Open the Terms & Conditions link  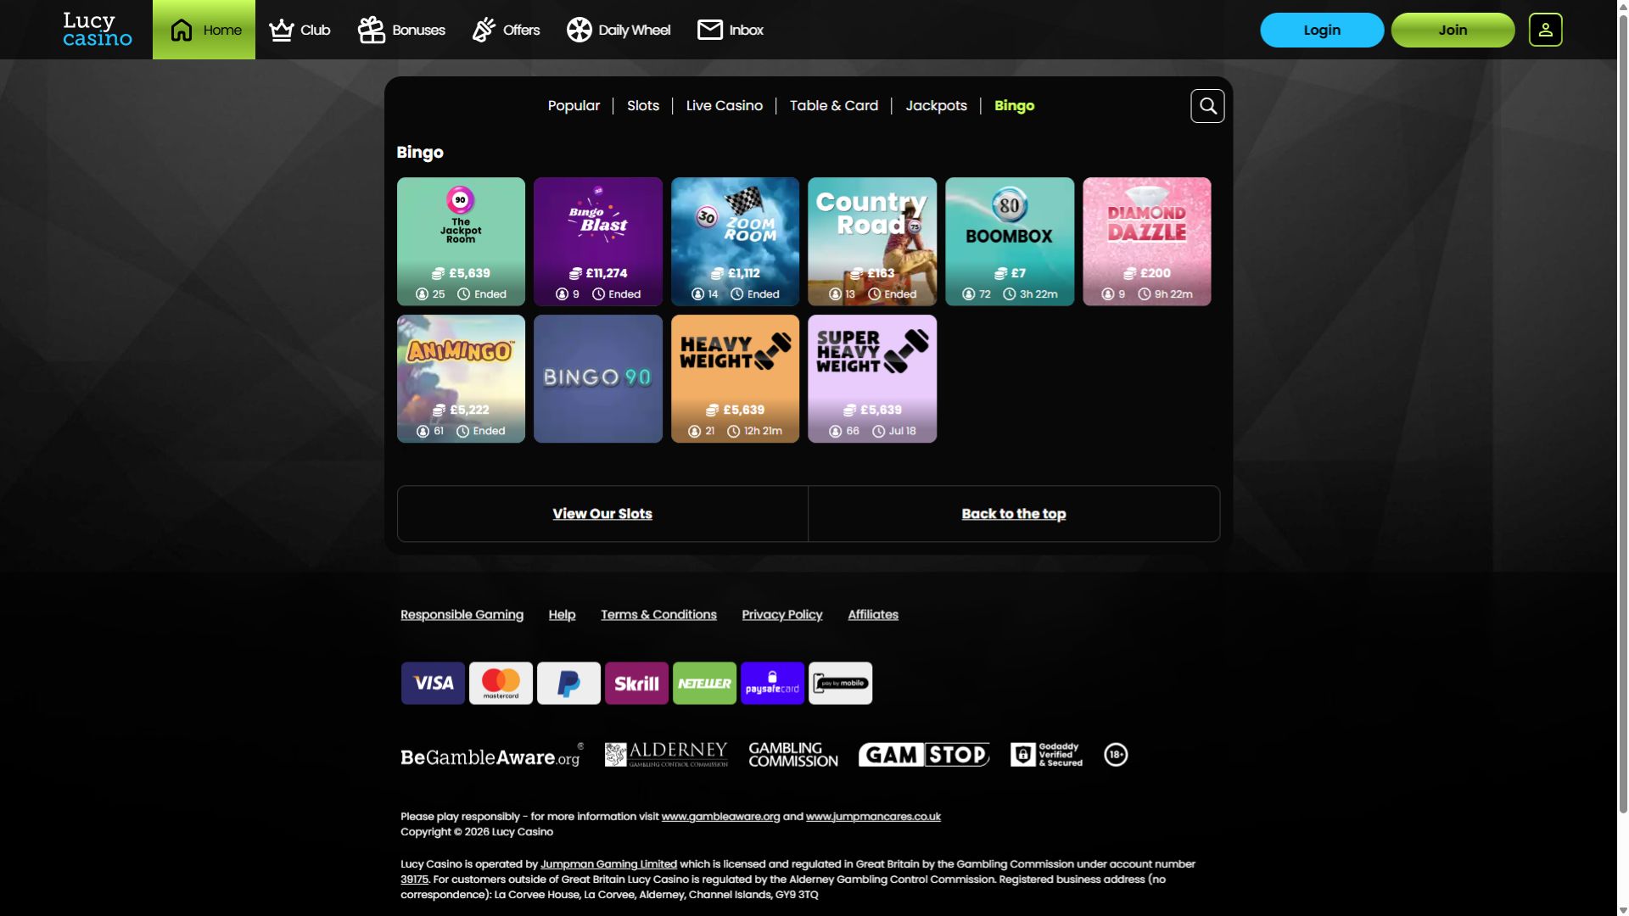658,615
